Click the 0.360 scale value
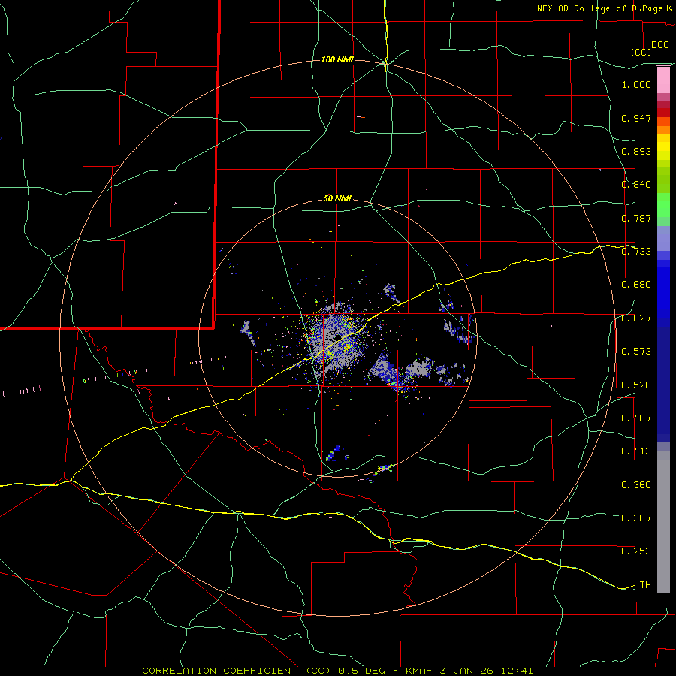This screenshot has height=676, width=676. [x=636, y=485]
